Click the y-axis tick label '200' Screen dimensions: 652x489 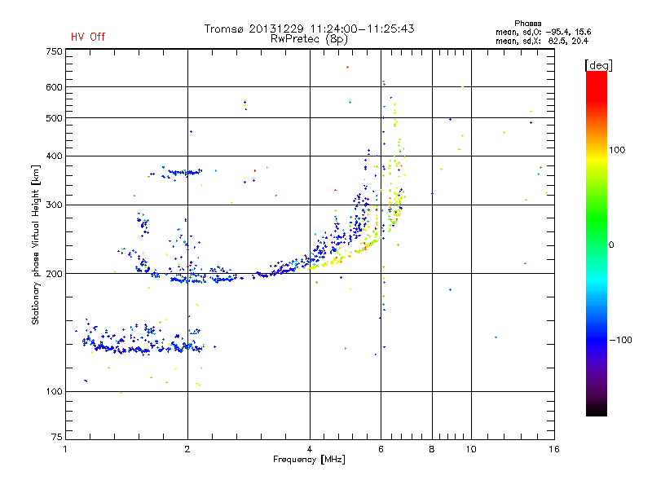click(x=55, y=274)
